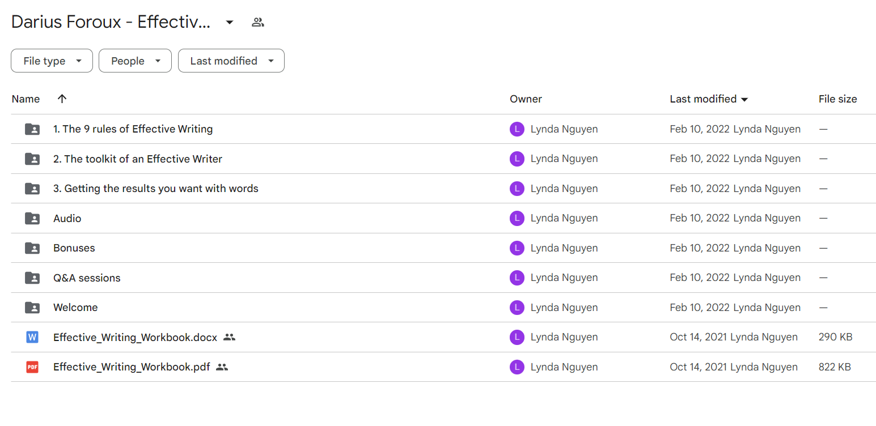Toggle the sort direction arrow next to Name
Viewport: 876px width, 426px height.
[62, 99]
